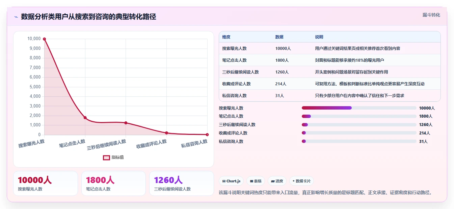Click the 数据卡片 tag chip
Screen dimensions: 454x209
(301, 181)
